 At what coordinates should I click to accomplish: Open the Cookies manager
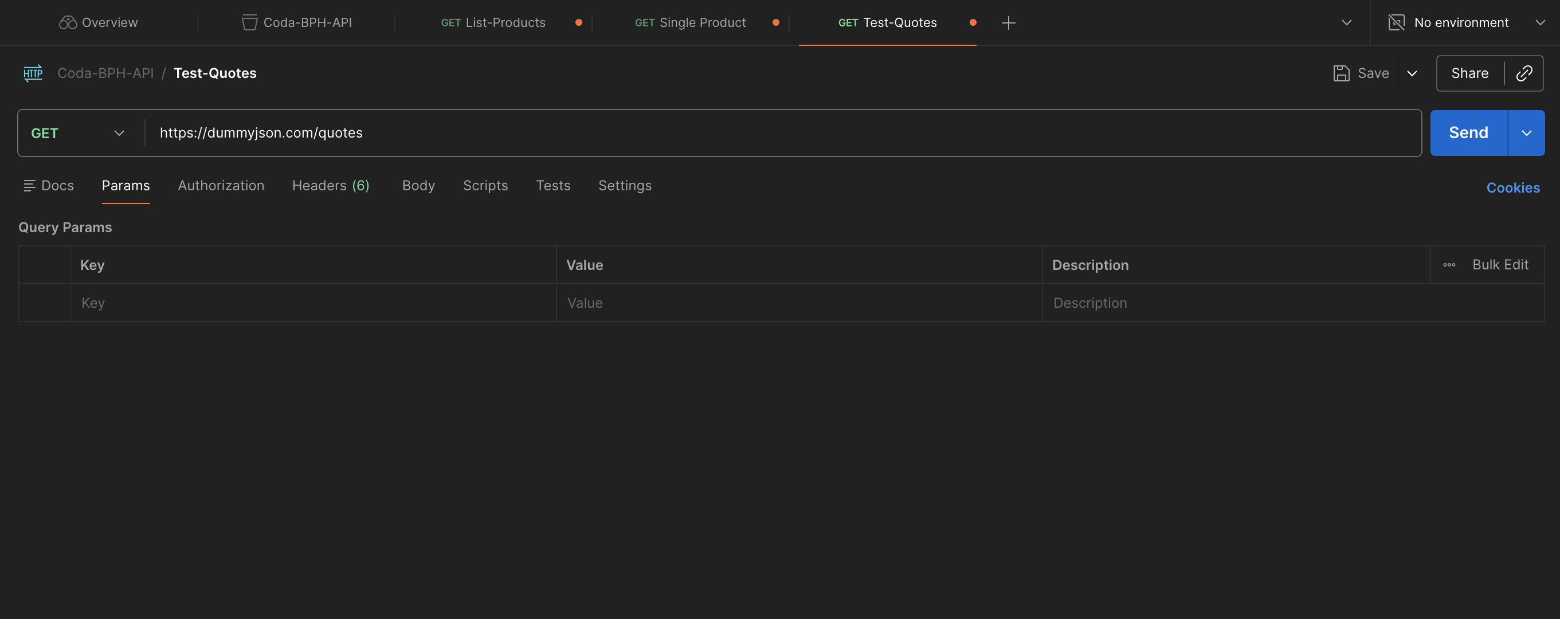tap(1514, 188)
